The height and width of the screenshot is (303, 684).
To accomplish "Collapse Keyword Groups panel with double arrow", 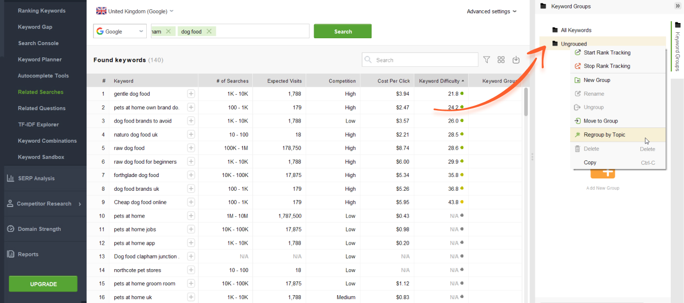I will click(x=678, y=6).
